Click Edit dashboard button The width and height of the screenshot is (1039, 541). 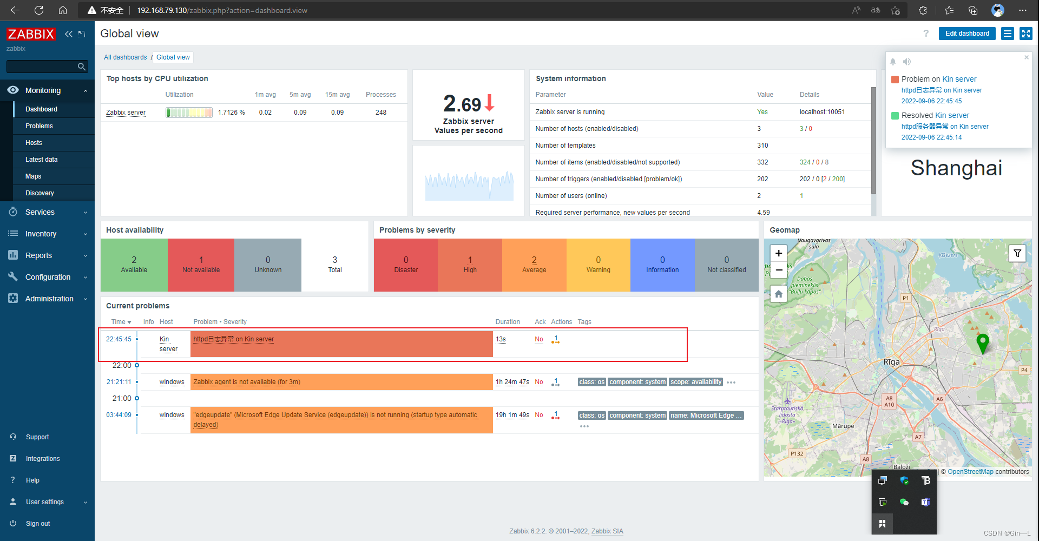point(967,34)
